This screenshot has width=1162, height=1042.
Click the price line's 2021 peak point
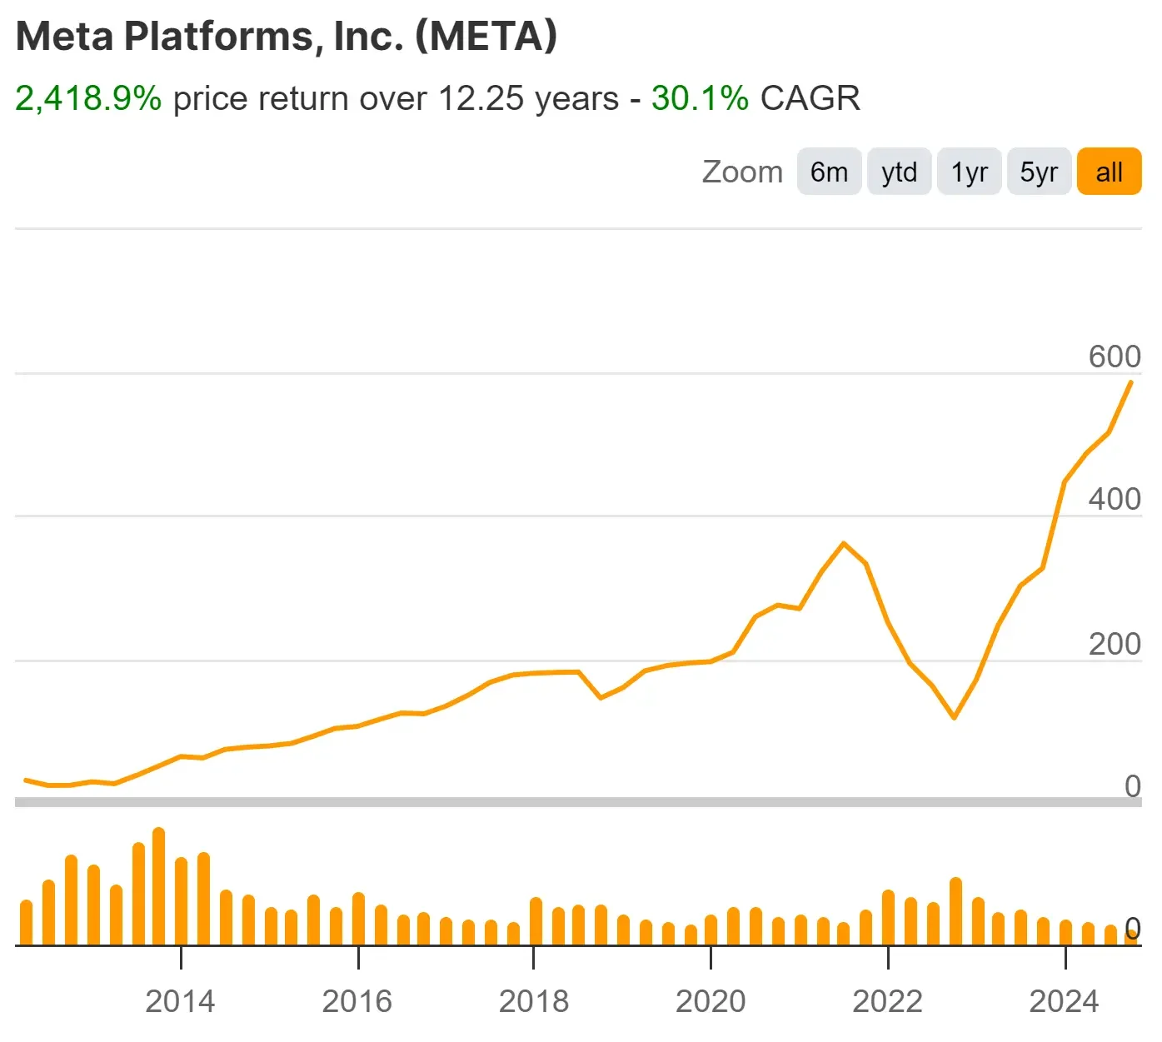[844, 544]
